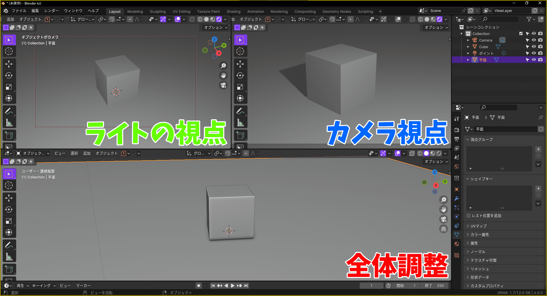Hide 平面 object with eye icon
Screen dimensions: 547x296
click(x=534, y=60)
